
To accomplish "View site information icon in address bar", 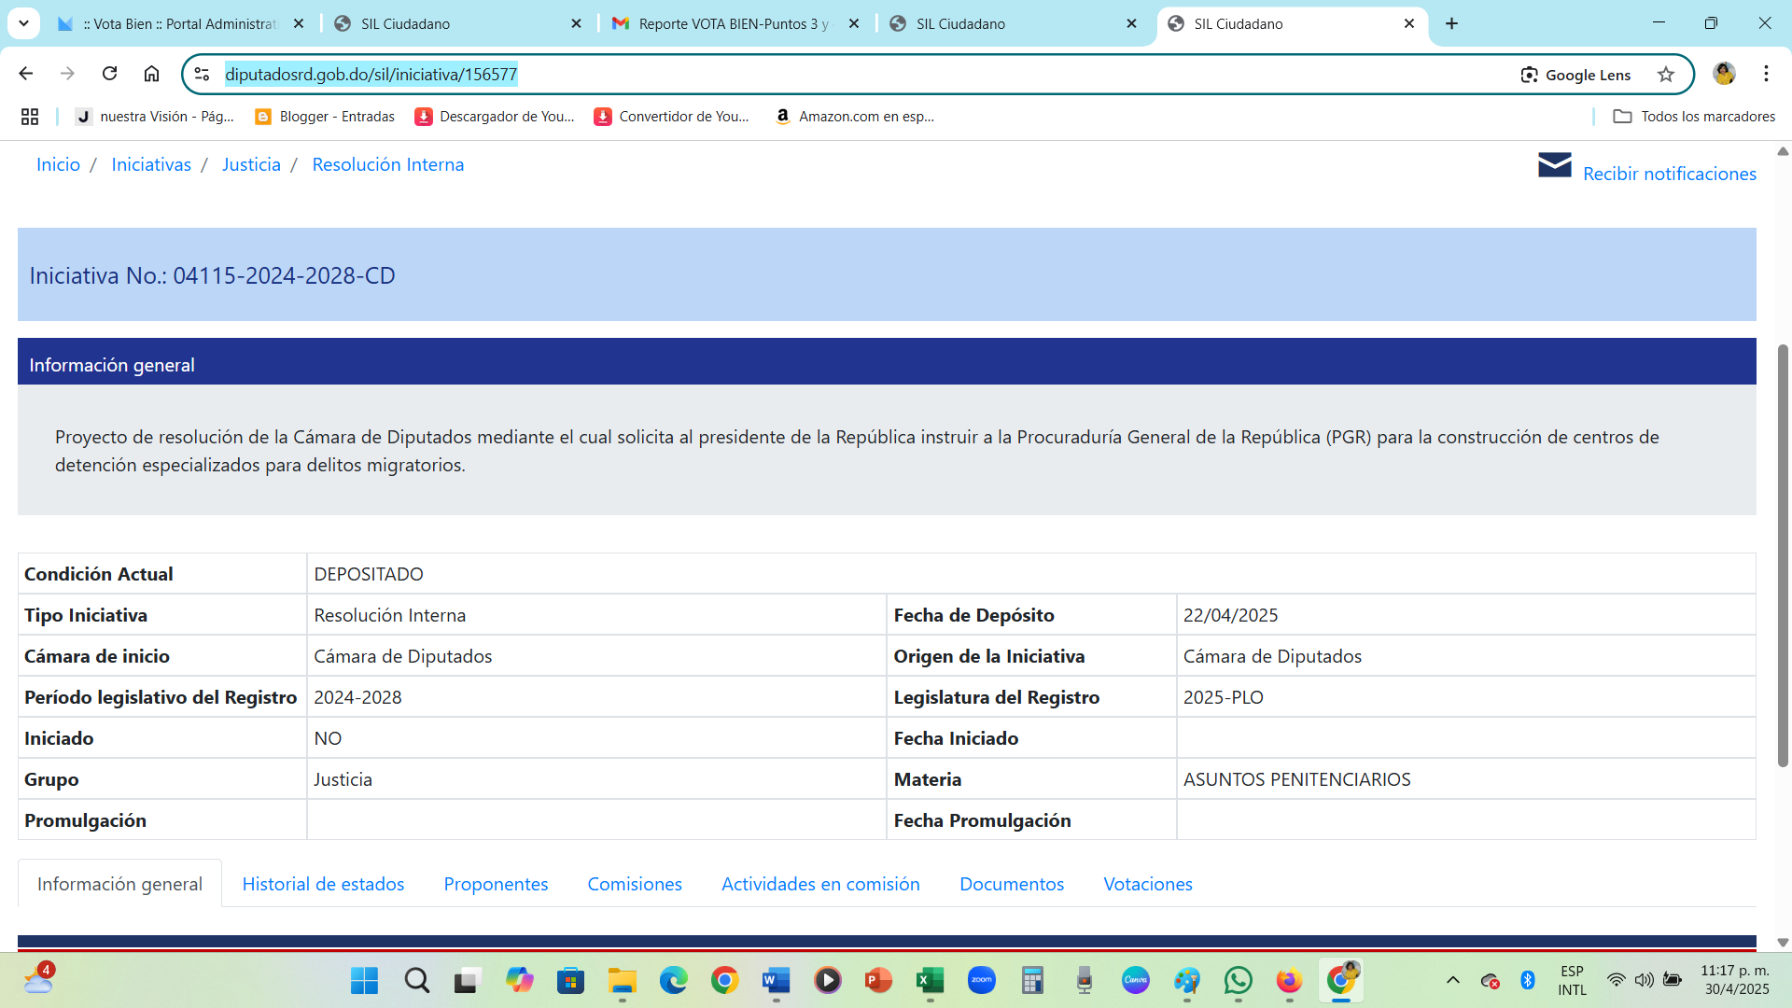I will coord(202,74).
